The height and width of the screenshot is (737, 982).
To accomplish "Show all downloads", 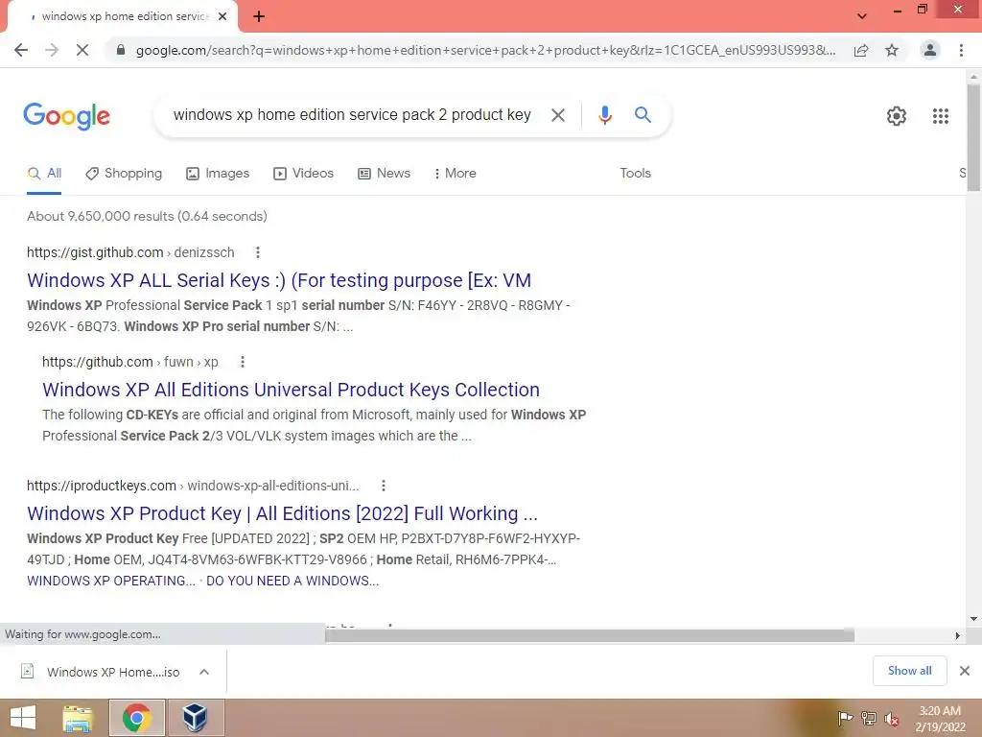I will tap(909, 671).
